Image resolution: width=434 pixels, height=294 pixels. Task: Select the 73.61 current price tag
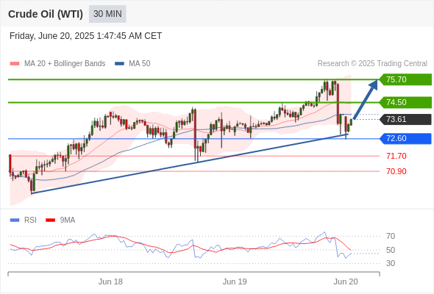pyautogui.click(x=405, y=120)
